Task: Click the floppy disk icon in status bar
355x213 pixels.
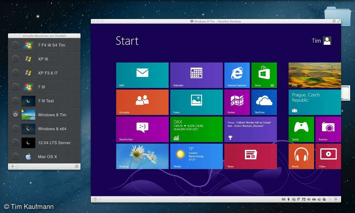Action: pos(304,199)
